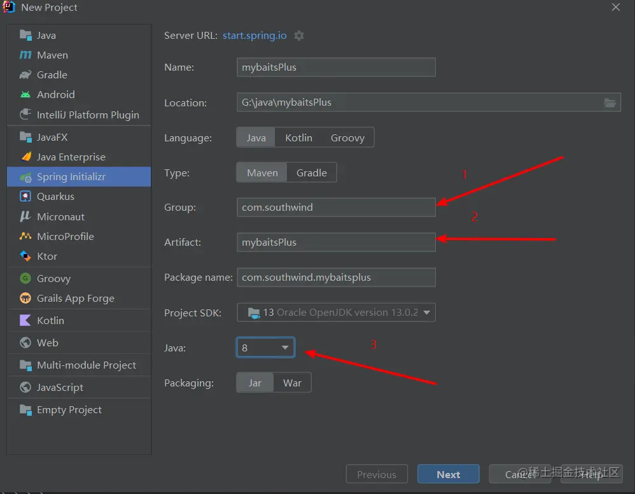The image size is (635, 494).
Task: Select the Empty Project folder icon
Action: click(x=25, y=409)
